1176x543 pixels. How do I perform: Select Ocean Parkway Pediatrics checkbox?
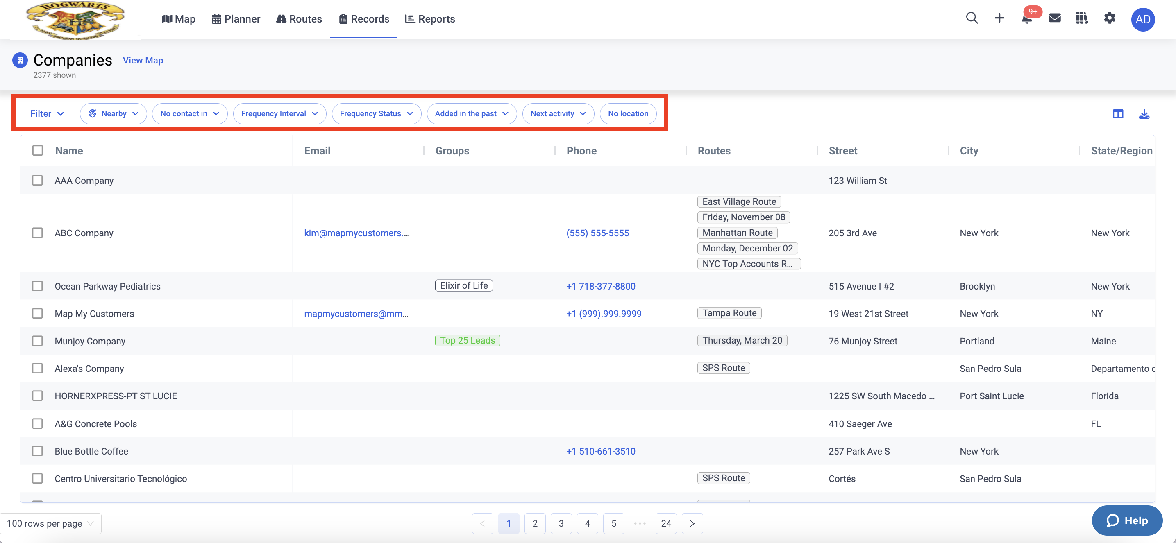tap(37, 286)
